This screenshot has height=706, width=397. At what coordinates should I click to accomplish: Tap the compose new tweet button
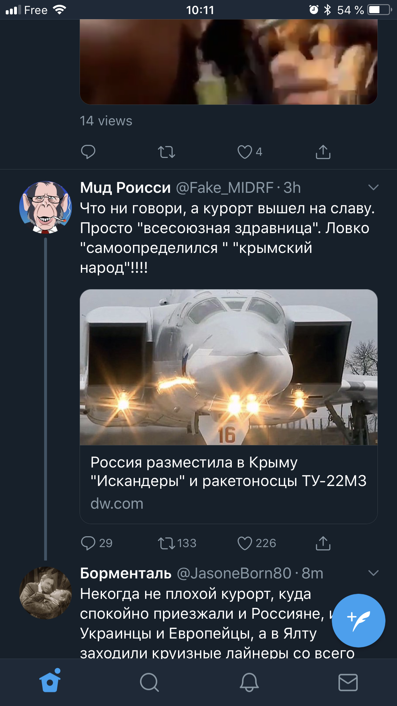point(358,620)
